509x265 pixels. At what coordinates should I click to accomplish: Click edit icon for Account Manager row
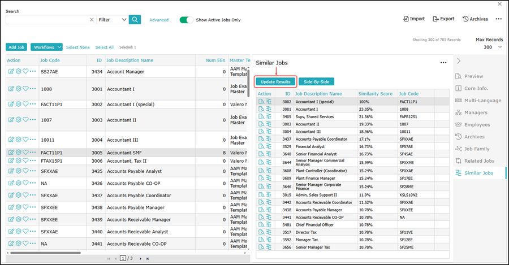(x=11, y=72)
